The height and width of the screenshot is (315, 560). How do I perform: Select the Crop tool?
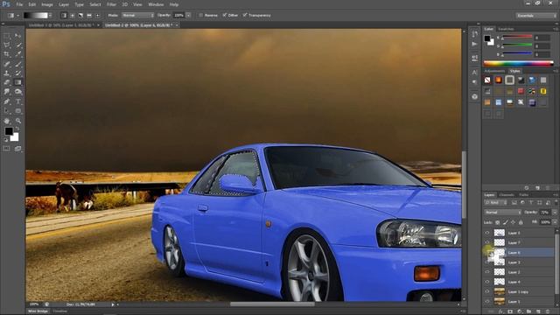(x=7, y=54)
